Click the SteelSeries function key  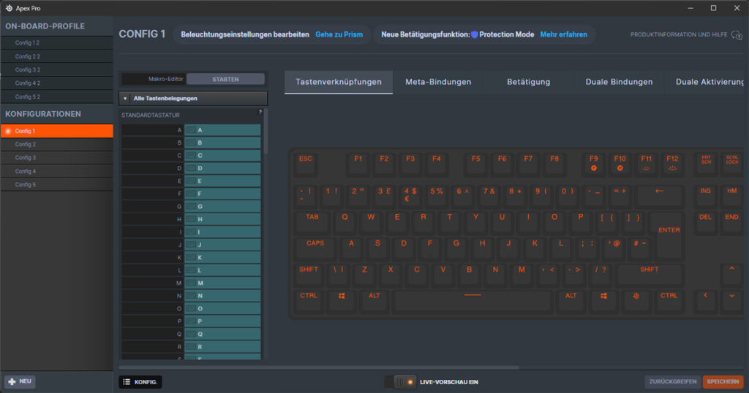tap(636, 300)
